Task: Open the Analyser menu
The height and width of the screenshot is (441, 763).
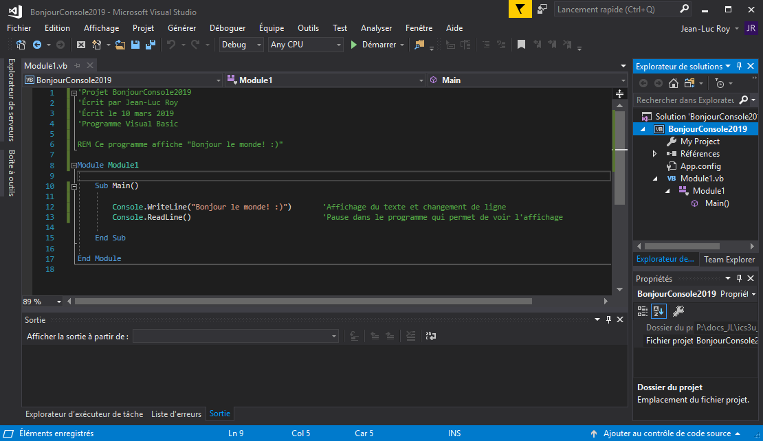Action: point(376,28)
